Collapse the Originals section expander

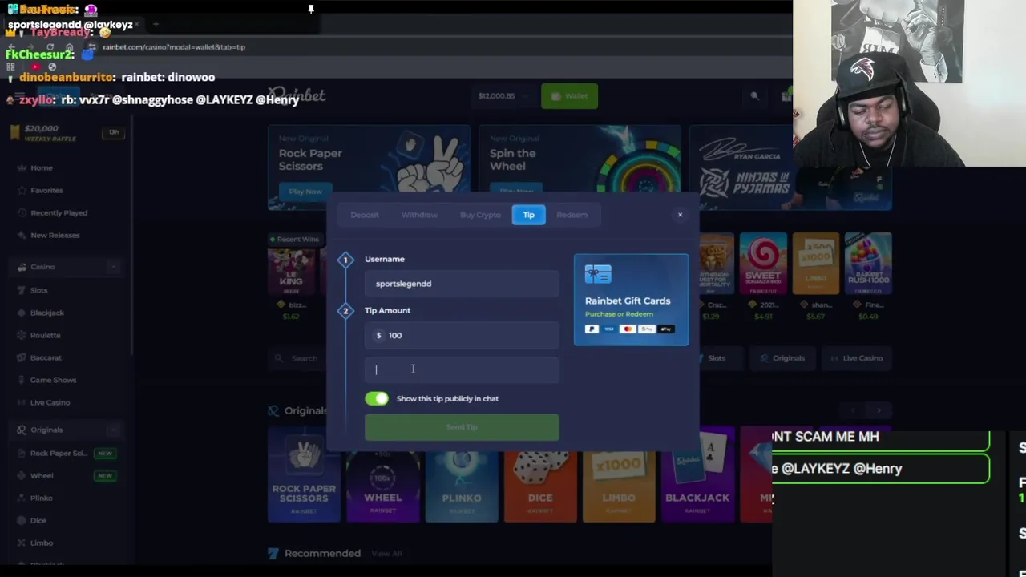113,430
